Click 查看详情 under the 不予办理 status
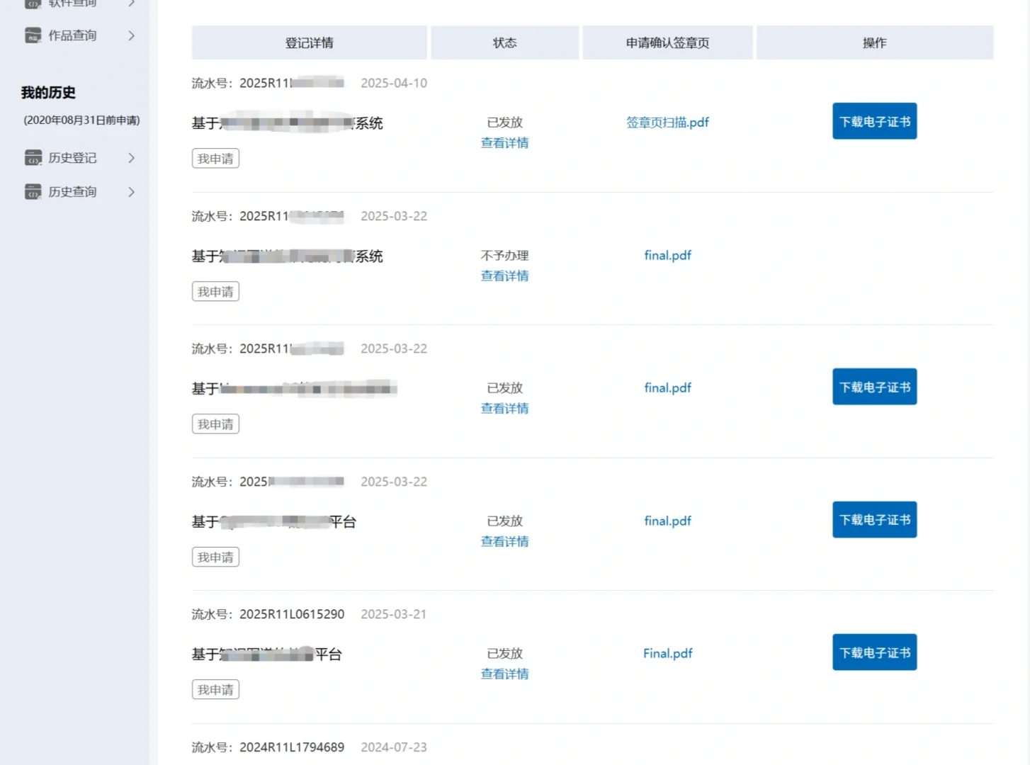Viewport: 1030px width, 765px height. pyautogui.click(x=504, y=276)
